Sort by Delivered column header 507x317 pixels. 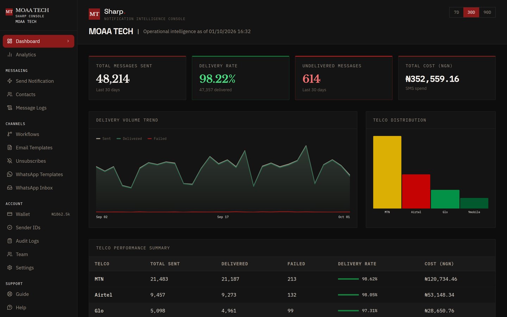234,264
